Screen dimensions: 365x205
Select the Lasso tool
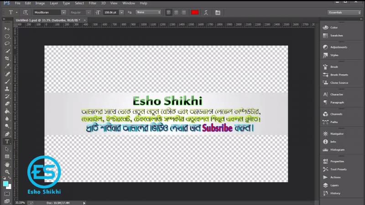pos(7,43)
